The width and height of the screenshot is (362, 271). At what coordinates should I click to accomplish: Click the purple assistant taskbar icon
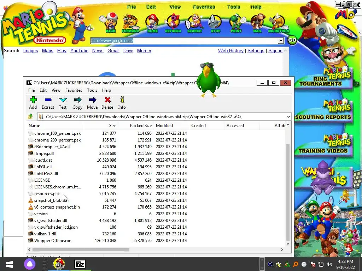30,264
